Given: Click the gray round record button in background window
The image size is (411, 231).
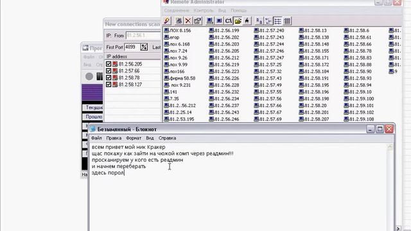Looking at the screenshot, I should click(x=89, y=76).
